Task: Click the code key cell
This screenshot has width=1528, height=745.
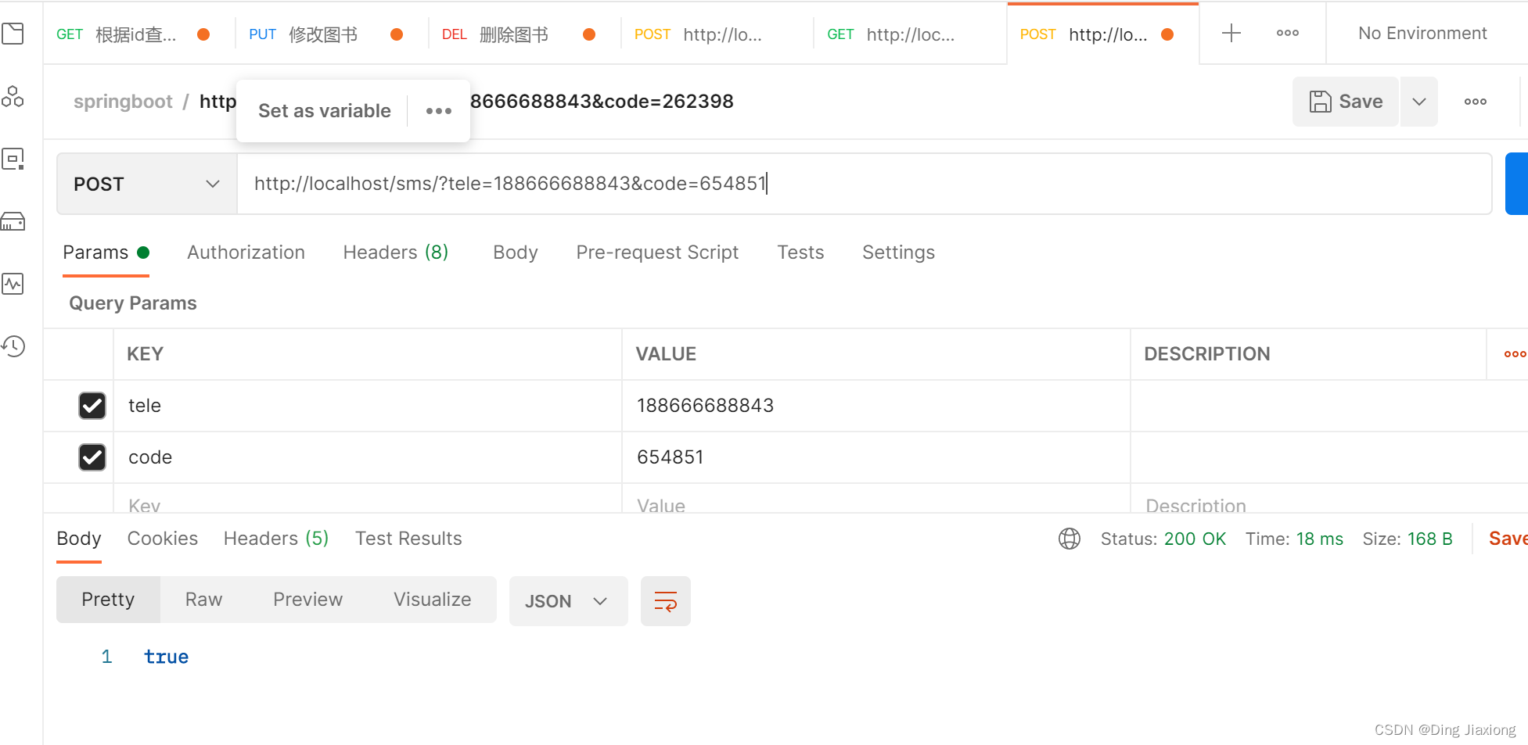Action: (x=368, y=457)
